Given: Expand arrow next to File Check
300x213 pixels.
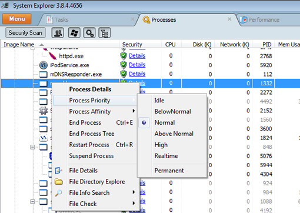Looking at the screenshot, I should (x=134, y=203).
